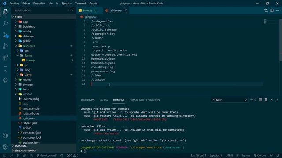Open form.js in the file tree
Viewport: 282px width, 158px height.
[30, 61]
